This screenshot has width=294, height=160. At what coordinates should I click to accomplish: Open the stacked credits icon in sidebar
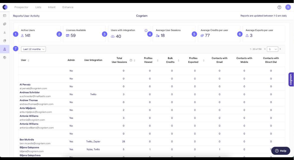[x=5, y=24]
